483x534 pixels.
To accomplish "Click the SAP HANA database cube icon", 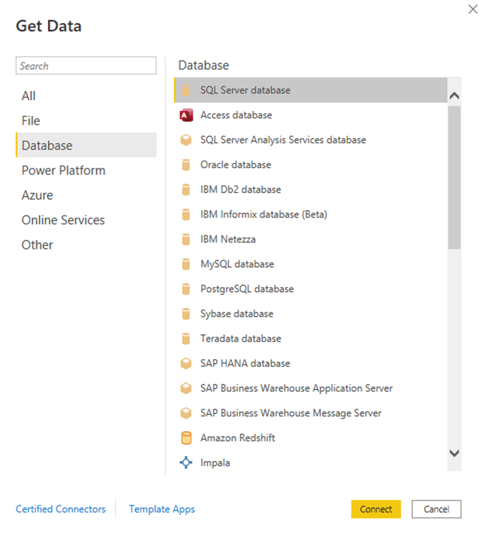I will click(x=186, y=363).
